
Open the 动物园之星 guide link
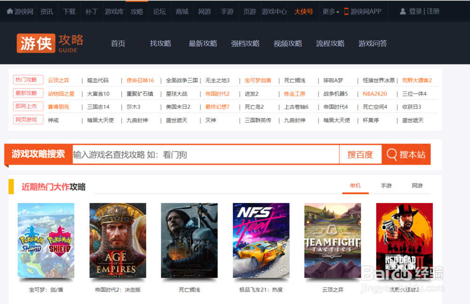61,94
